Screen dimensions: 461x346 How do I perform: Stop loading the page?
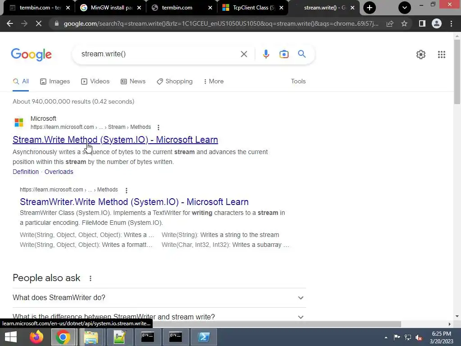click(x=39, y=23)
